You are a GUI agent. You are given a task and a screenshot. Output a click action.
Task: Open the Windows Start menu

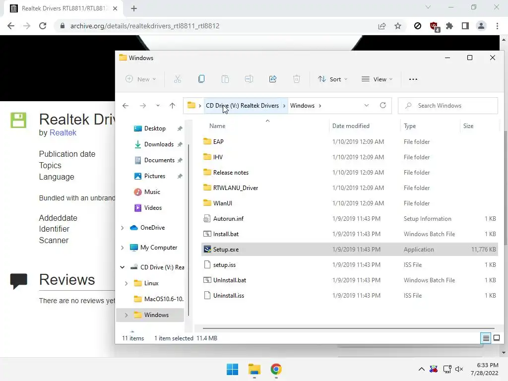click(x=232, y=369)
